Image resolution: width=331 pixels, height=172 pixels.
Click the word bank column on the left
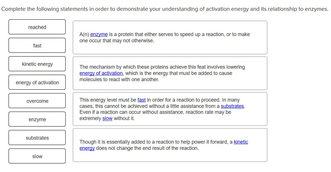coord(37,91)
